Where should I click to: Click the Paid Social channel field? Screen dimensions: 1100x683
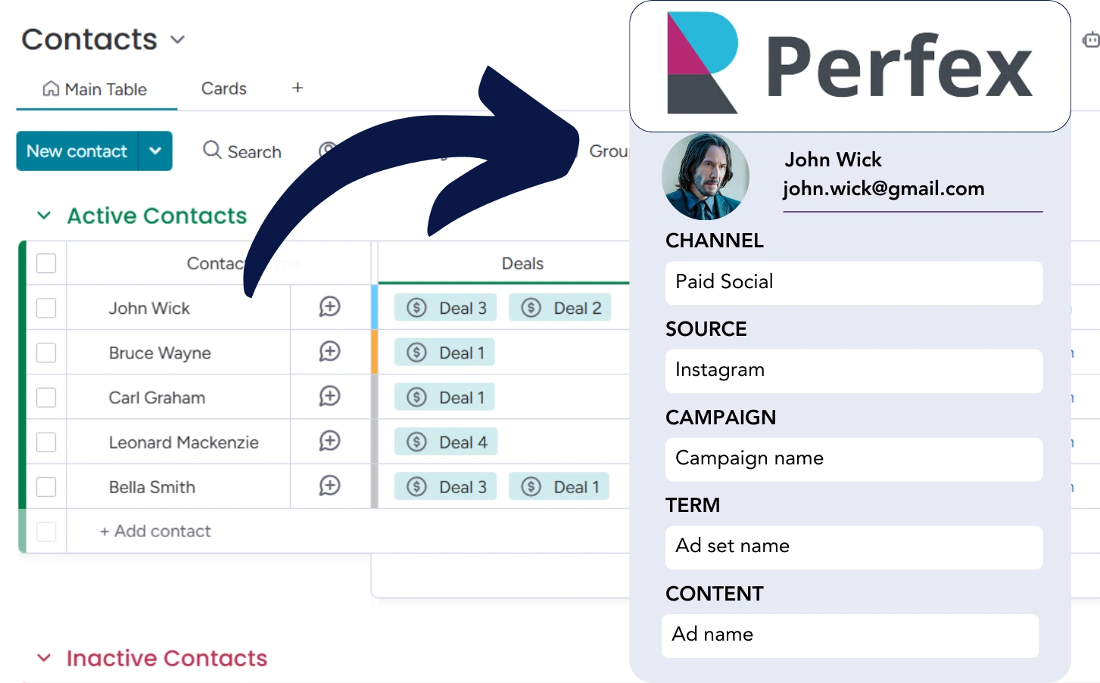click(854, 283)
